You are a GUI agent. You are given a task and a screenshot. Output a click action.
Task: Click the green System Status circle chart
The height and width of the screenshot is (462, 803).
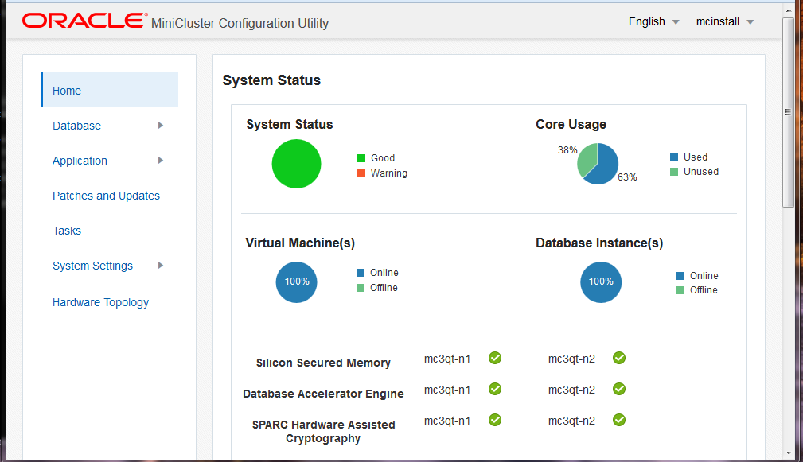pyautogui.click(x=296, y=164)
